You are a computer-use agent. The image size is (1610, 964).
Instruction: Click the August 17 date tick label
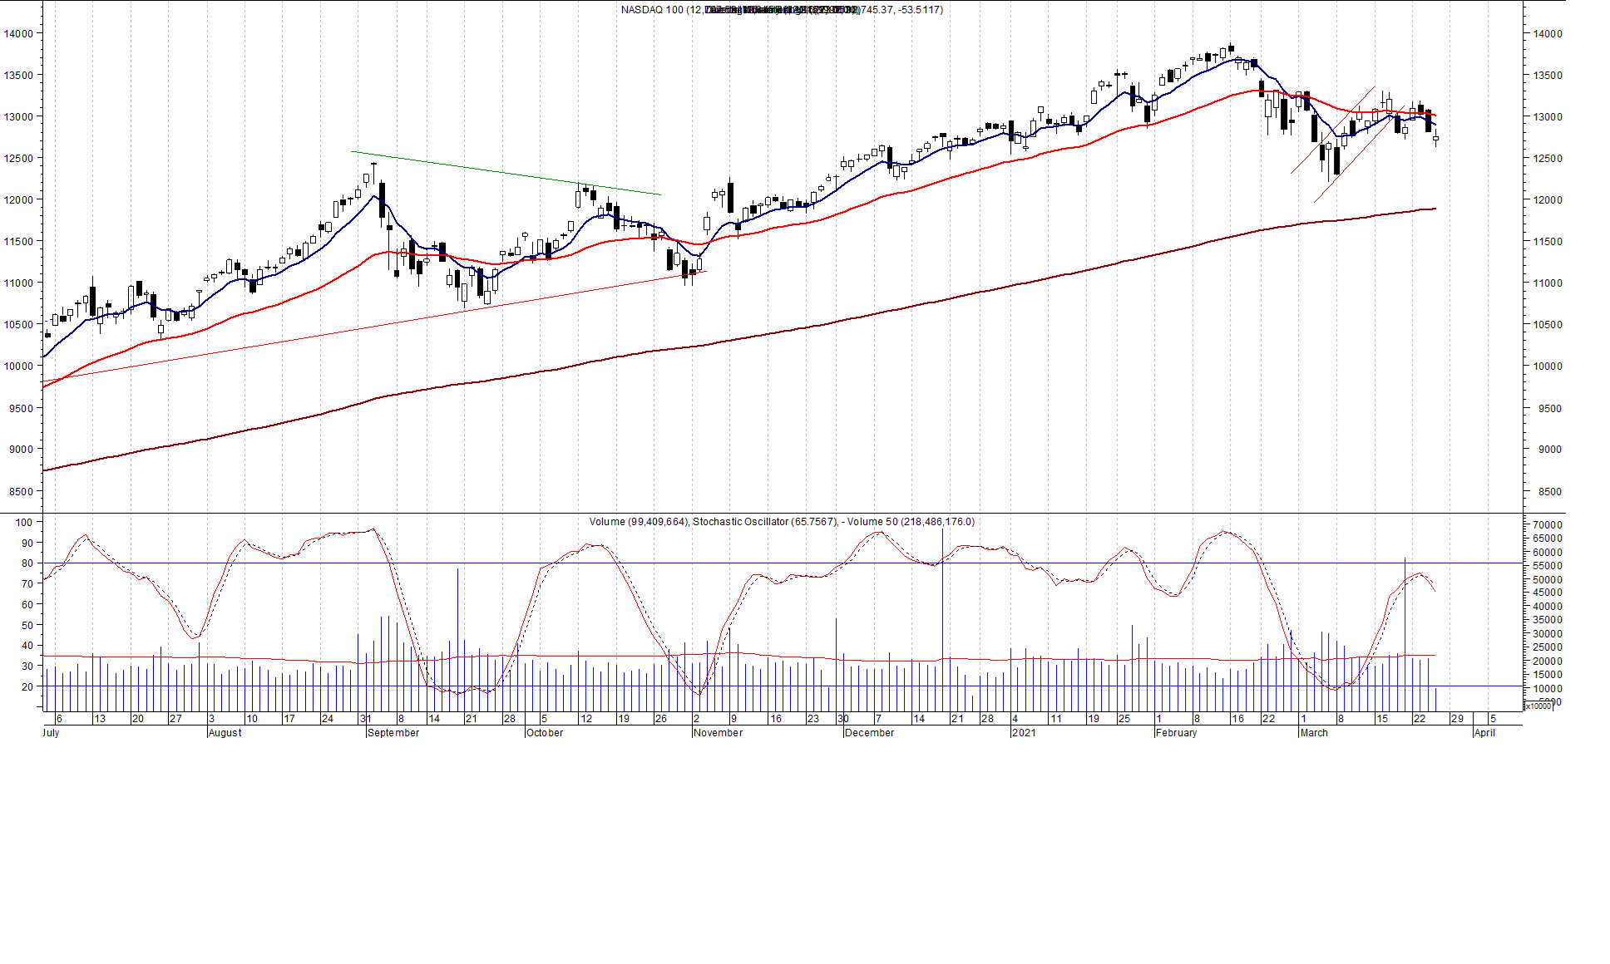289,719
